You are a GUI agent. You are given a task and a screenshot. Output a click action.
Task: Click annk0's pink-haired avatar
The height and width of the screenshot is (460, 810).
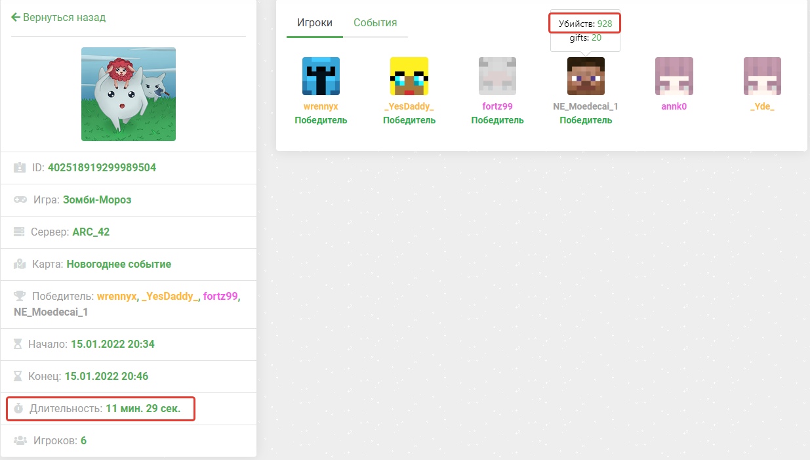coord(674,75)
